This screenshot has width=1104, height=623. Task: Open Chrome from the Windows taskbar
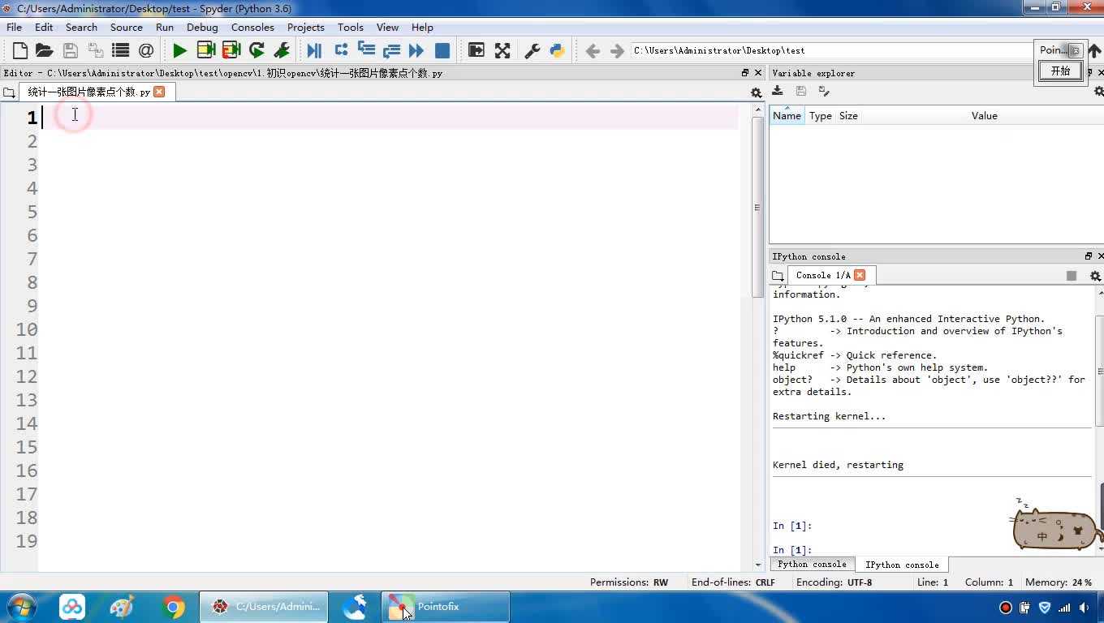pos(172,607)
